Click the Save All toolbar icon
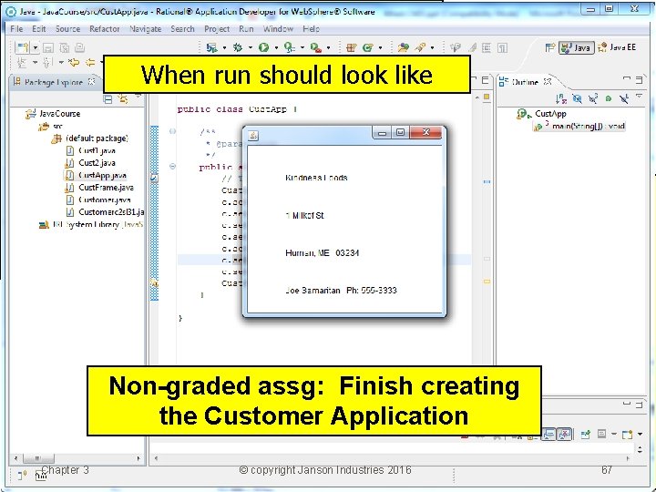This screenshot has height=492, width=656. click(x=65, y=48)
